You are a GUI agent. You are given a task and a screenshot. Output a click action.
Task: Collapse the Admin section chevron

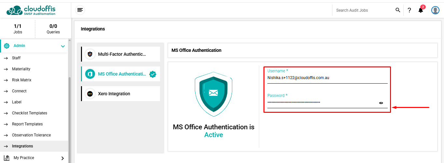[63, 46]
